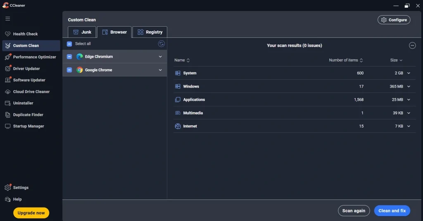Click the Uninstaller icon

(7, 103)
